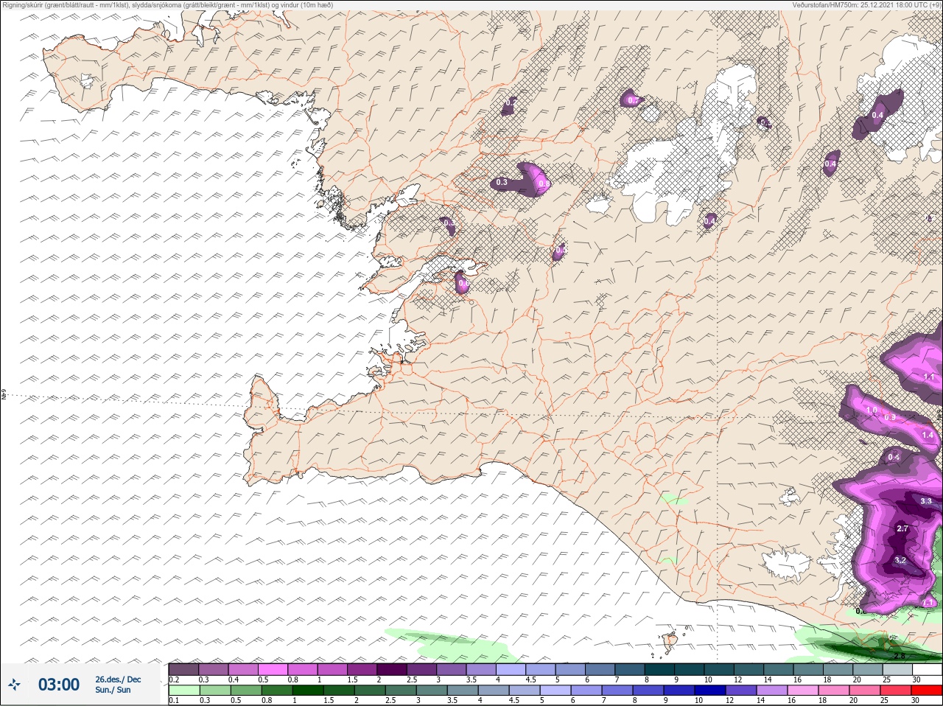Select the upper-scale white swatch at 30

[x=927, y=669]
